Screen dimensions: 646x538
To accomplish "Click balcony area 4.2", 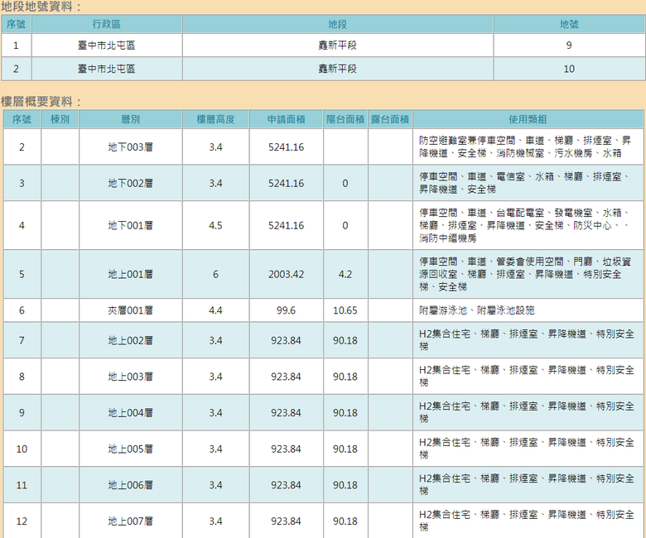I will pos(345,274).
